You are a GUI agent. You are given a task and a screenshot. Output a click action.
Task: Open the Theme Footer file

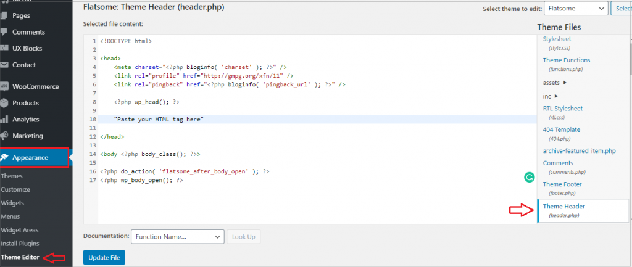[x=562, y=184]
